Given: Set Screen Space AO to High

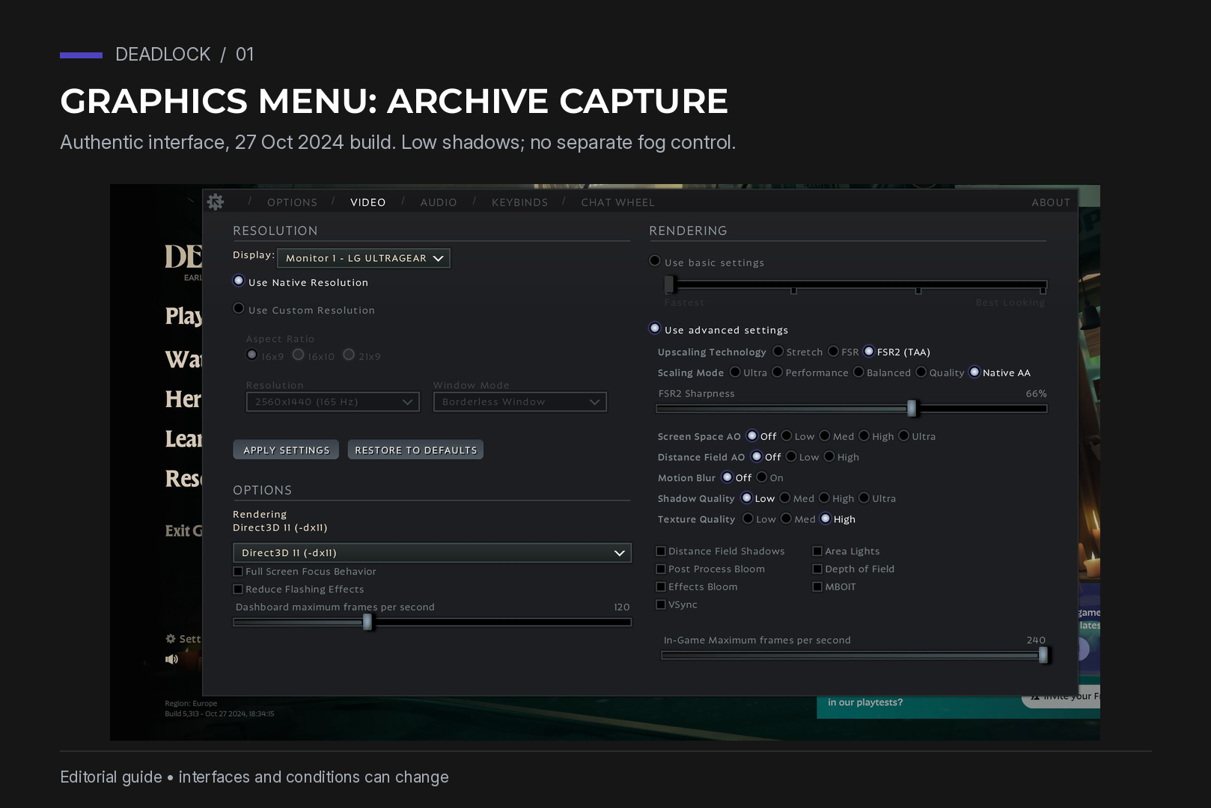Looking at the screenshot, I should pos(864,435).
